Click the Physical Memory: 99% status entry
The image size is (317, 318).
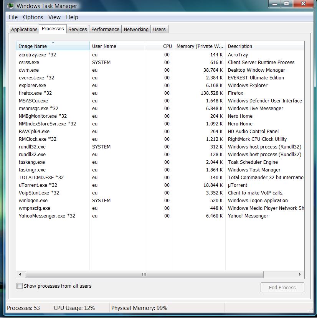pyautogui.click(x=139, y=308)
